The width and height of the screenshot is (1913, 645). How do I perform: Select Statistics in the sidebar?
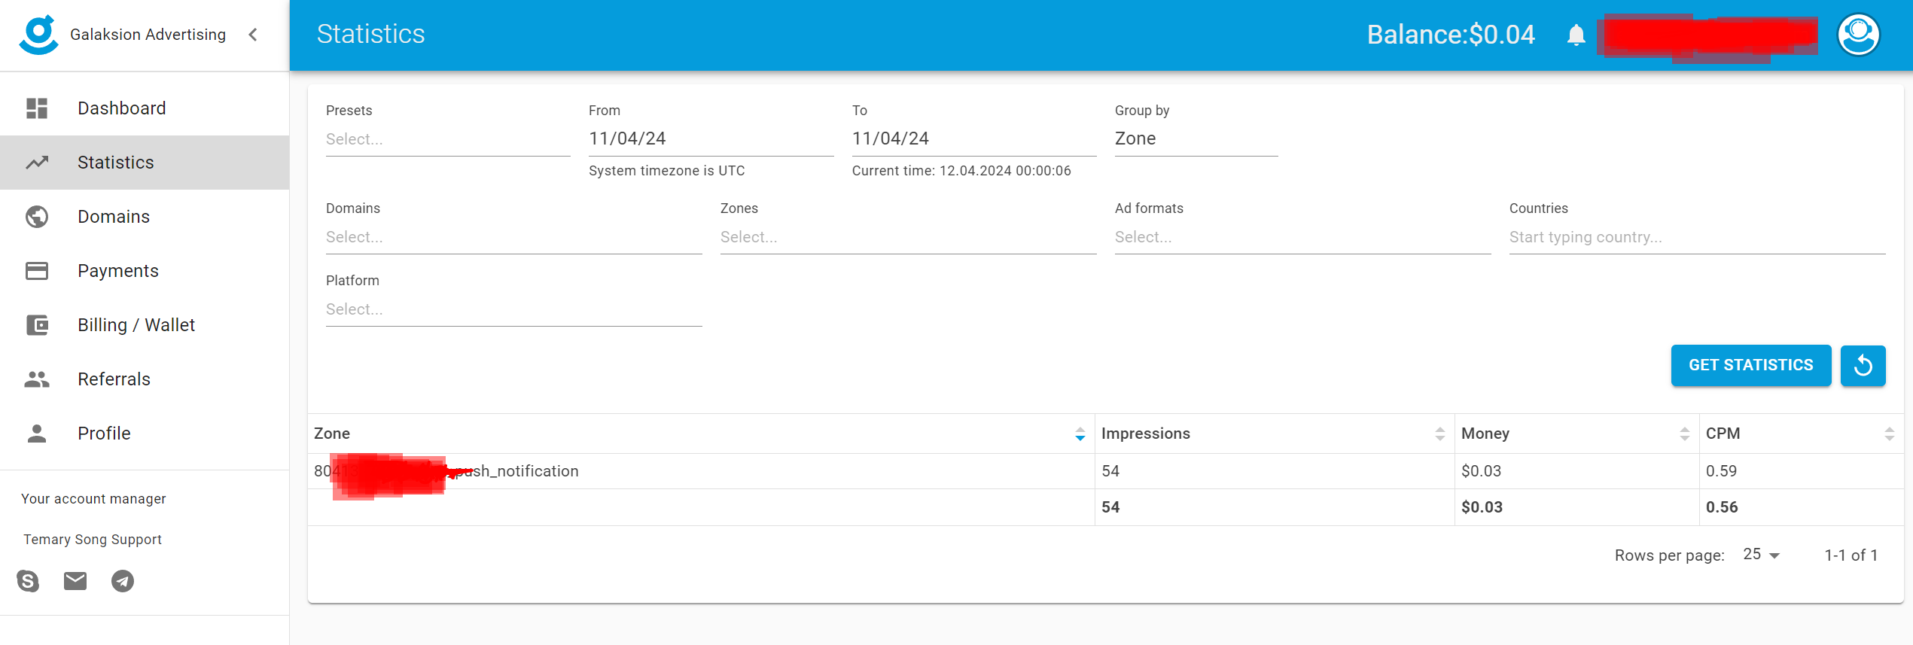(x=145, y=163)
